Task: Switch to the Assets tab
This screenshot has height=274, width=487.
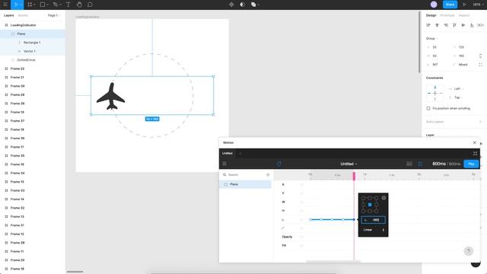Action: coord(23,15)
